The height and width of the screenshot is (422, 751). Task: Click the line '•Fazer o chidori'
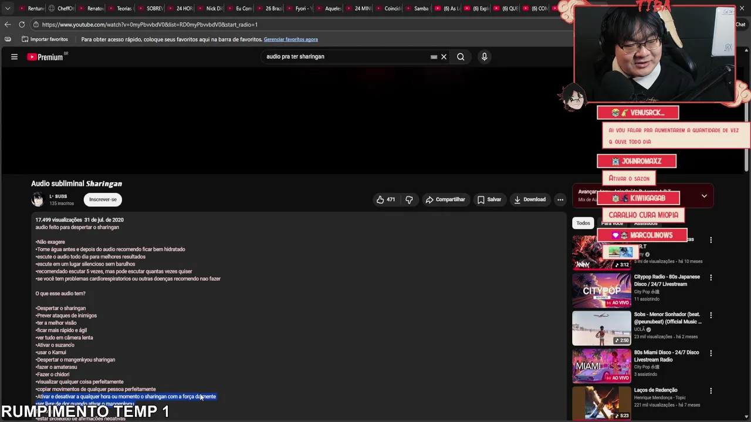pyautogui.click(x=52, y=375)
